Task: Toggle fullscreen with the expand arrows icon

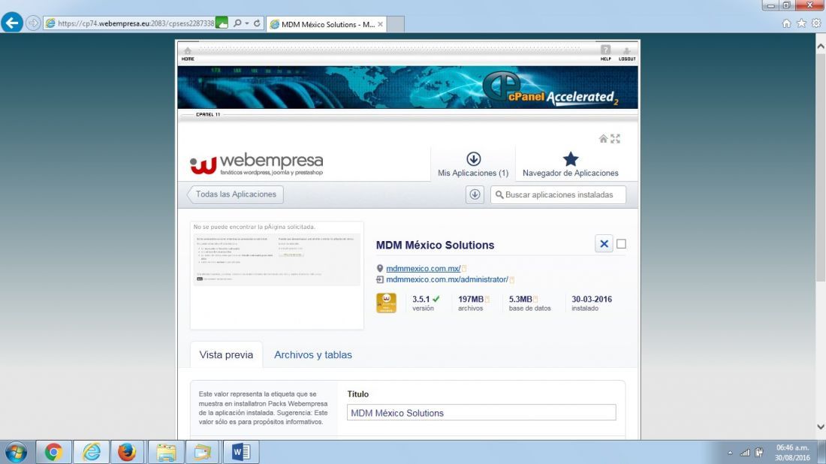Action: click(x=615, y=138)
